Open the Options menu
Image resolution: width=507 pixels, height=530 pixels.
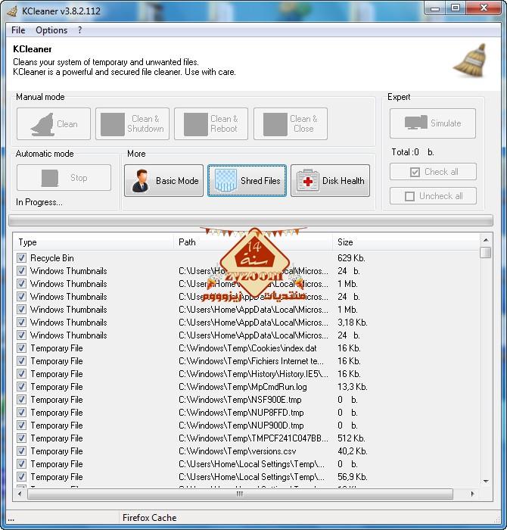[51, 30]
